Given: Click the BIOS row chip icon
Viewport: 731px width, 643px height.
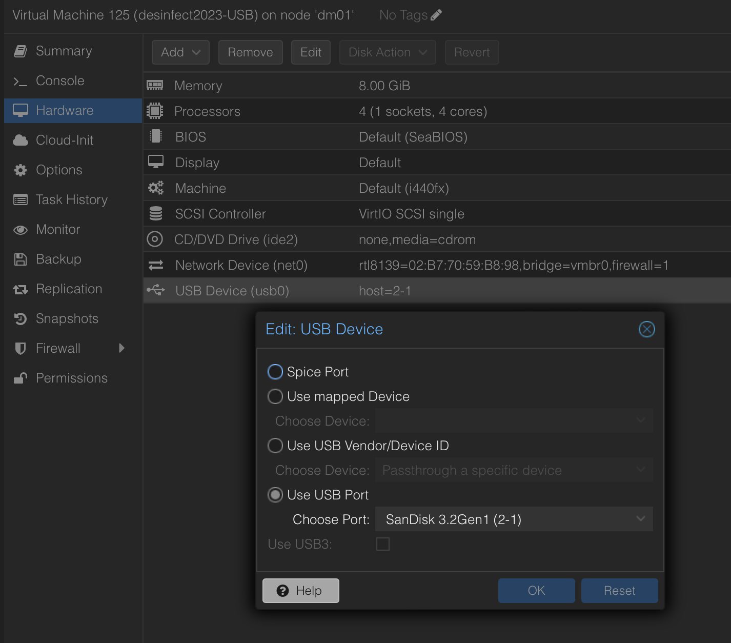Looking at the screenshot, I should pyautogui.click(x=155, y=136).
